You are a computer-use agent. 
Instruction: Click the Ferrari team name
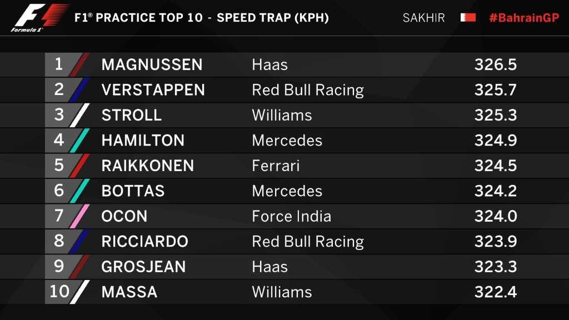(276, 166)
